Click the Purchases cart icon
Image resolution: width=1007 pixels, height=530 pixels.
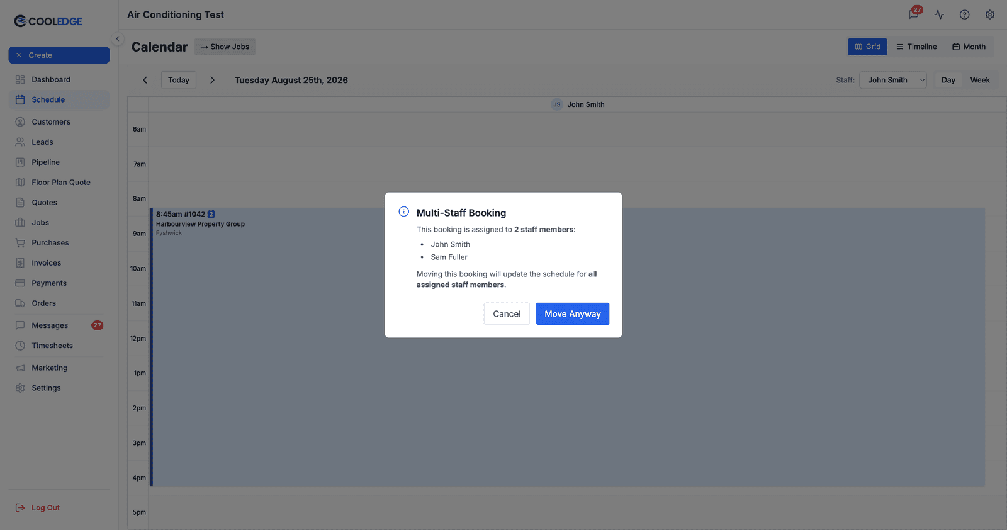click(20, 242)
